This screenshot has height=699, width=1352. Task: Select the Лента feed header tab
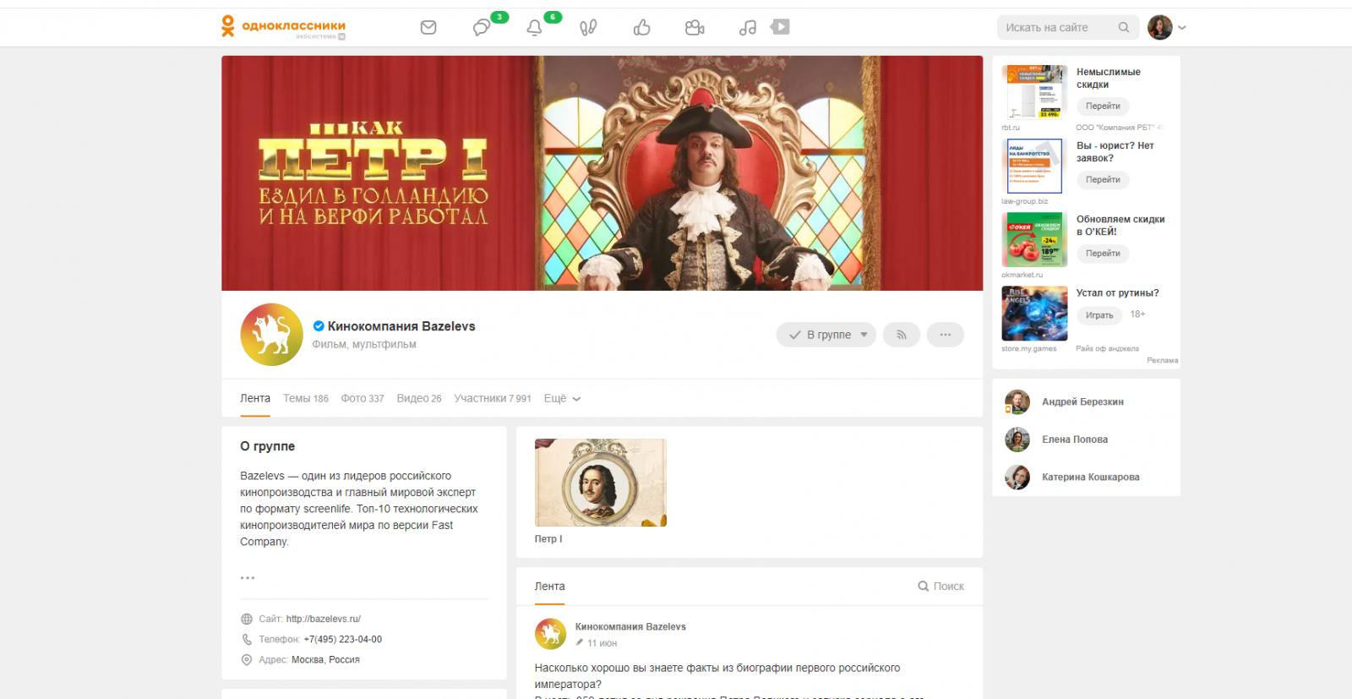pos(550,586)
